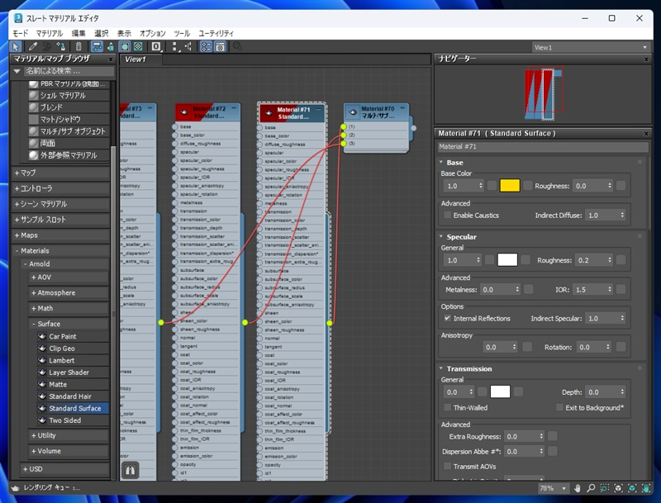Toggle Show Shaded Material in Viewport
This screenshot has width=661, height=503.
click(x=125, y=47)
